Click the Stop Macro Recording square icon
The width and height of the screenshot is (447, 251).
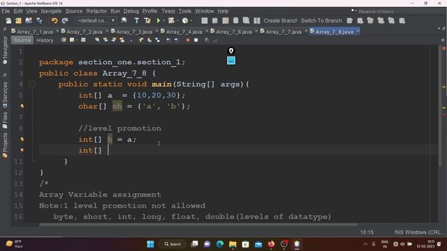(196, 40)
